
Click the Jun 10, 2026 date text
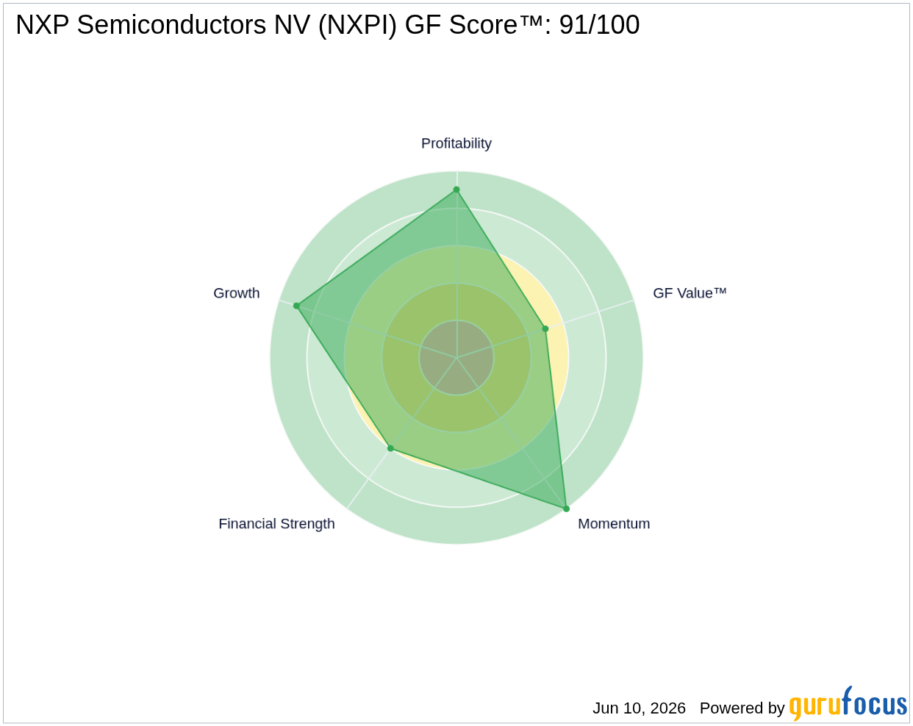click(639, 708)
